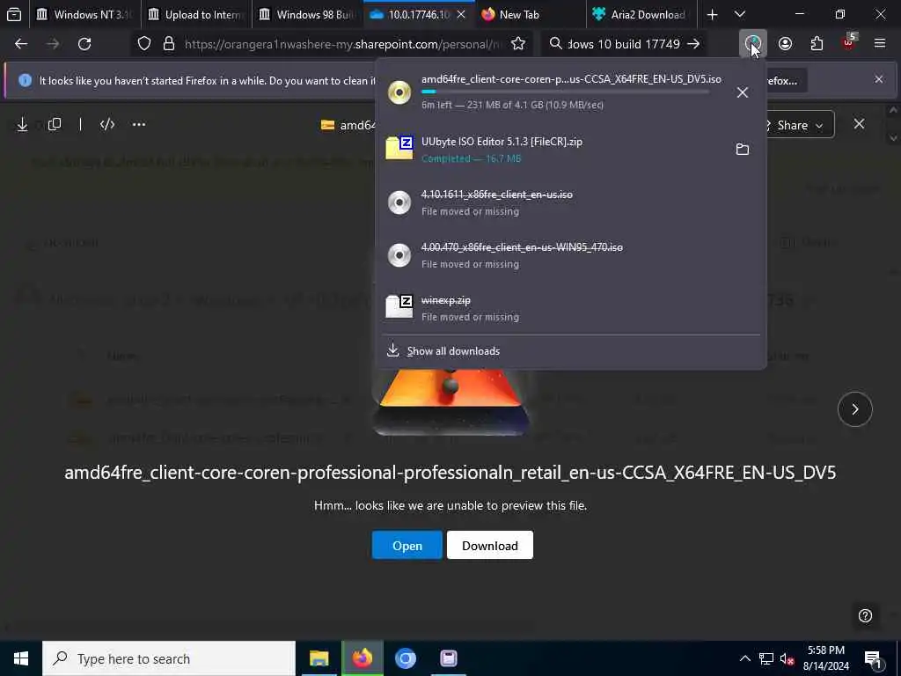Open tracking protection shield icon

click(x=144, y=44)
